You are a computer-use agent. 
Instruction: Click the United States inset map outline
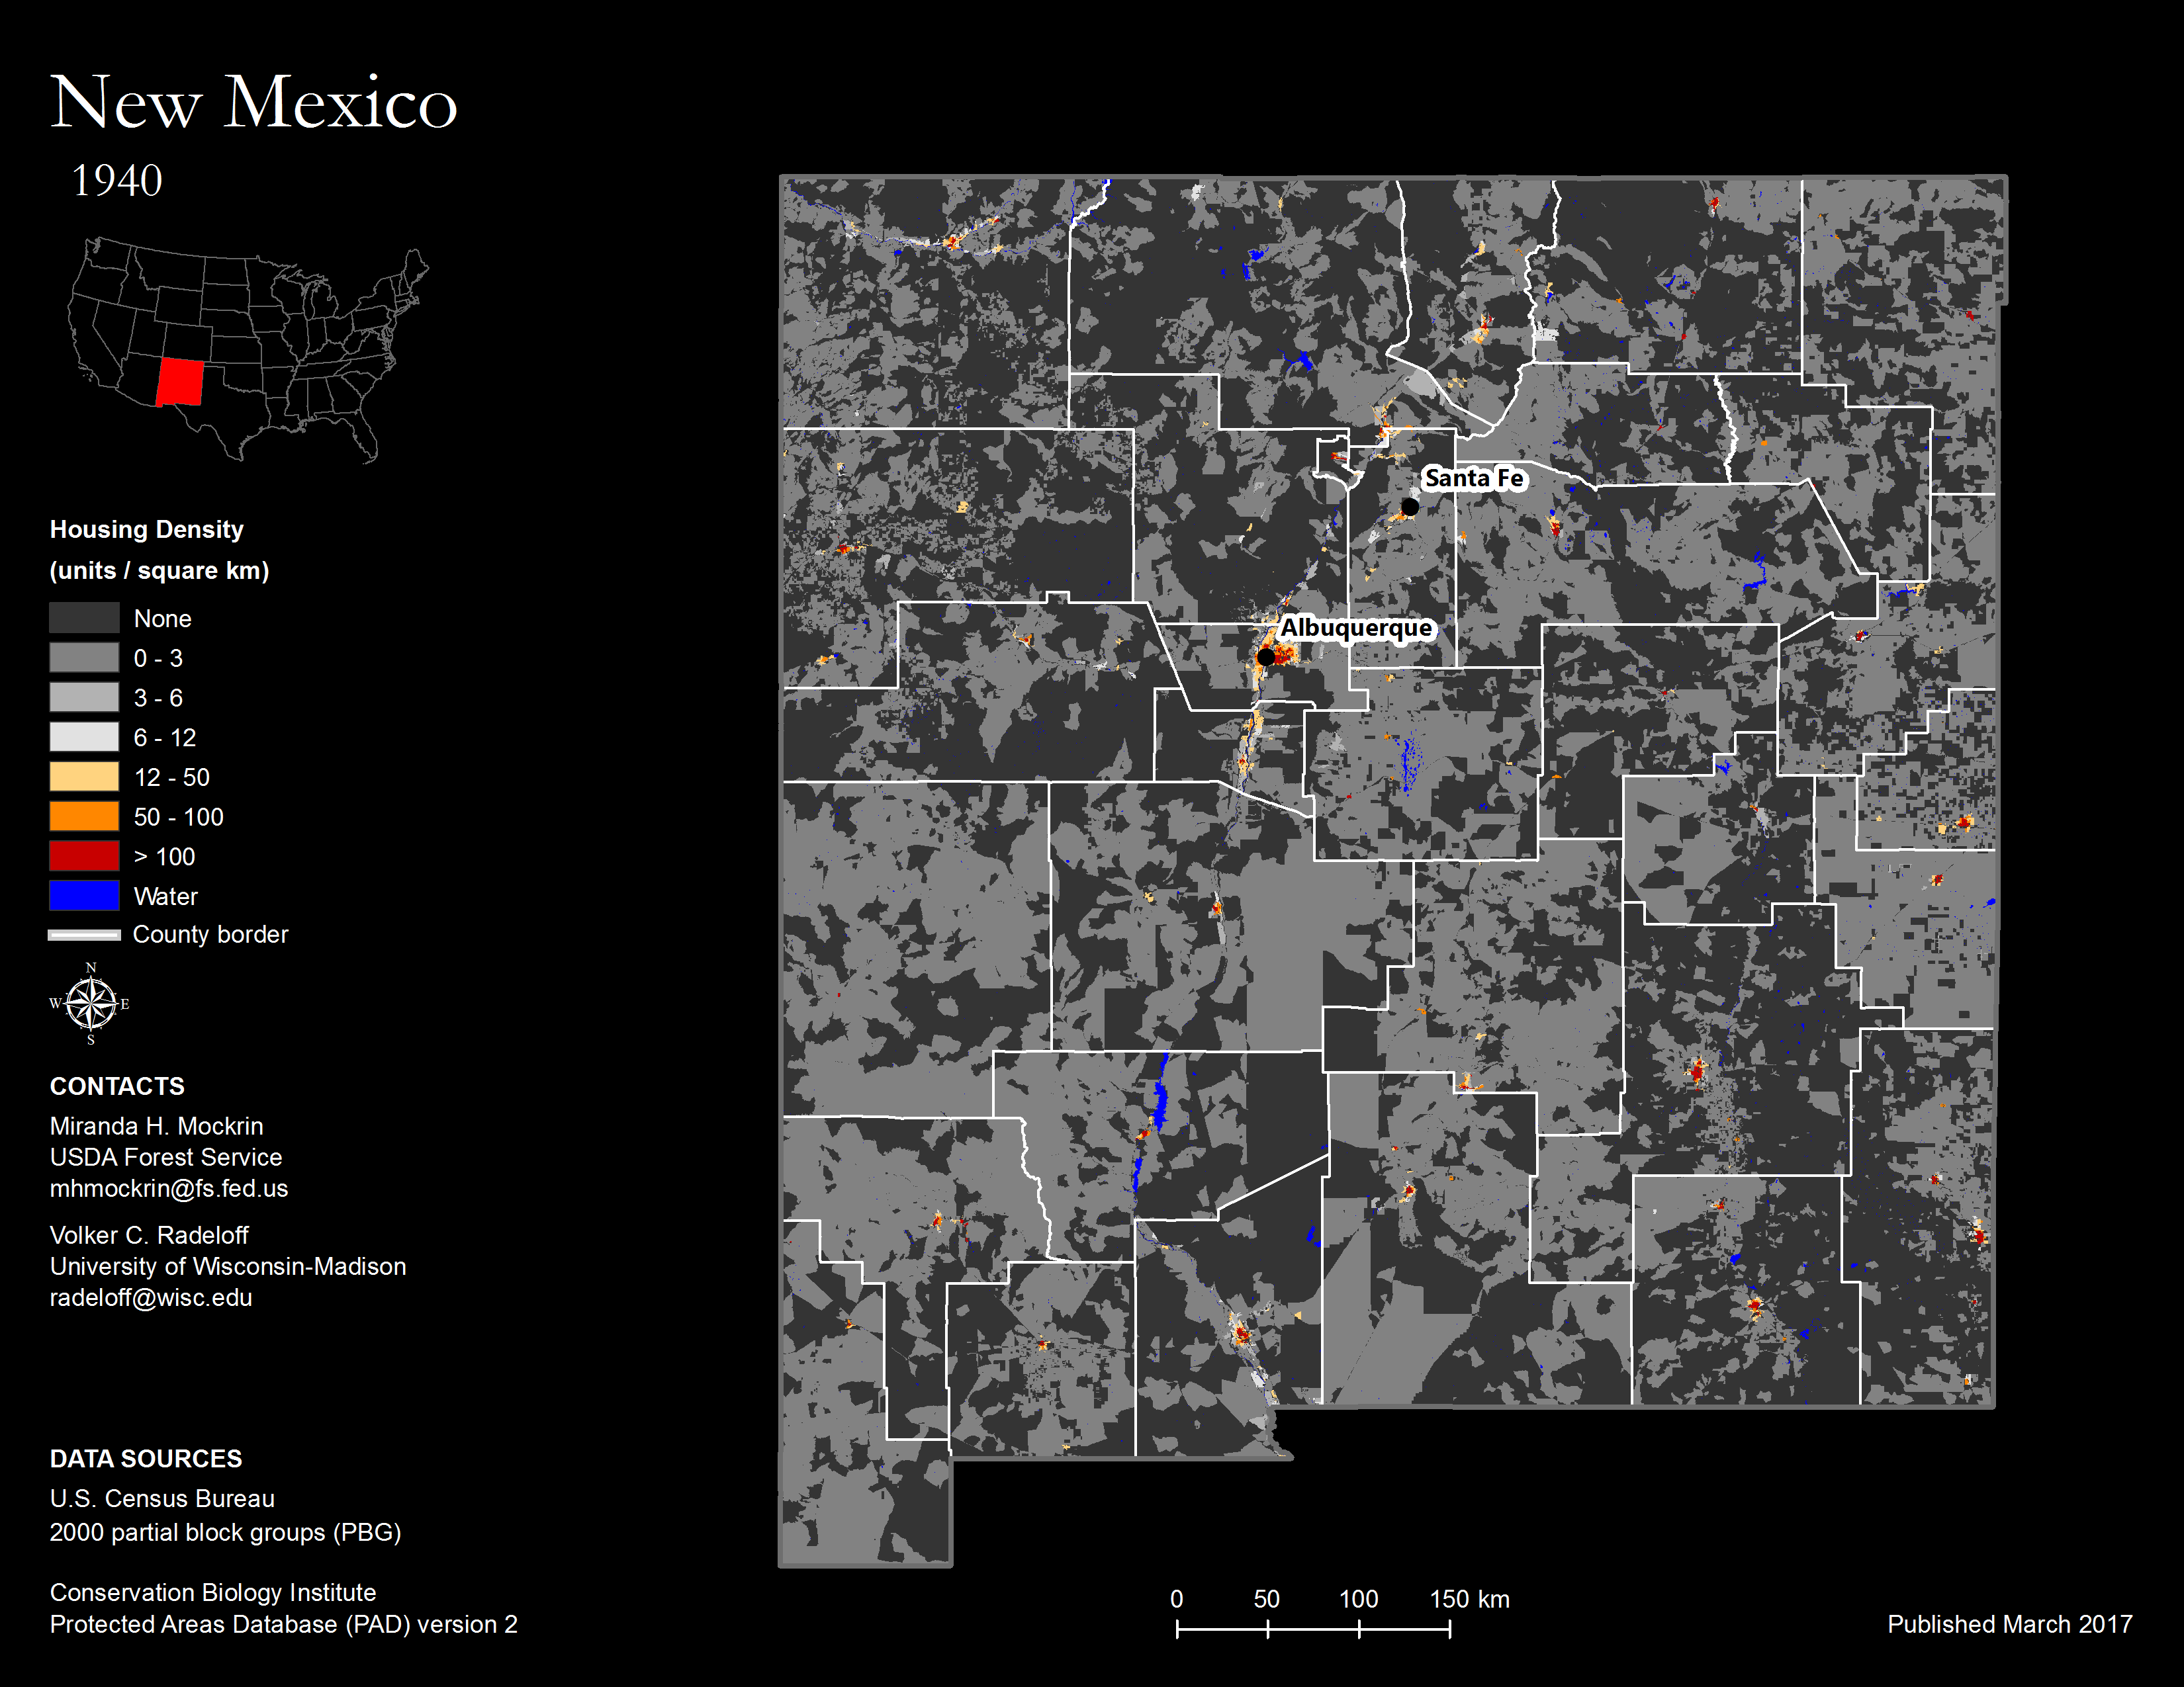click(x=248, y=350)
